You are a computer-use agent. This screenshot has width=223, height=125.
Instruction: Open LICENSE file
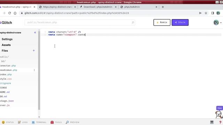[3, 87]
